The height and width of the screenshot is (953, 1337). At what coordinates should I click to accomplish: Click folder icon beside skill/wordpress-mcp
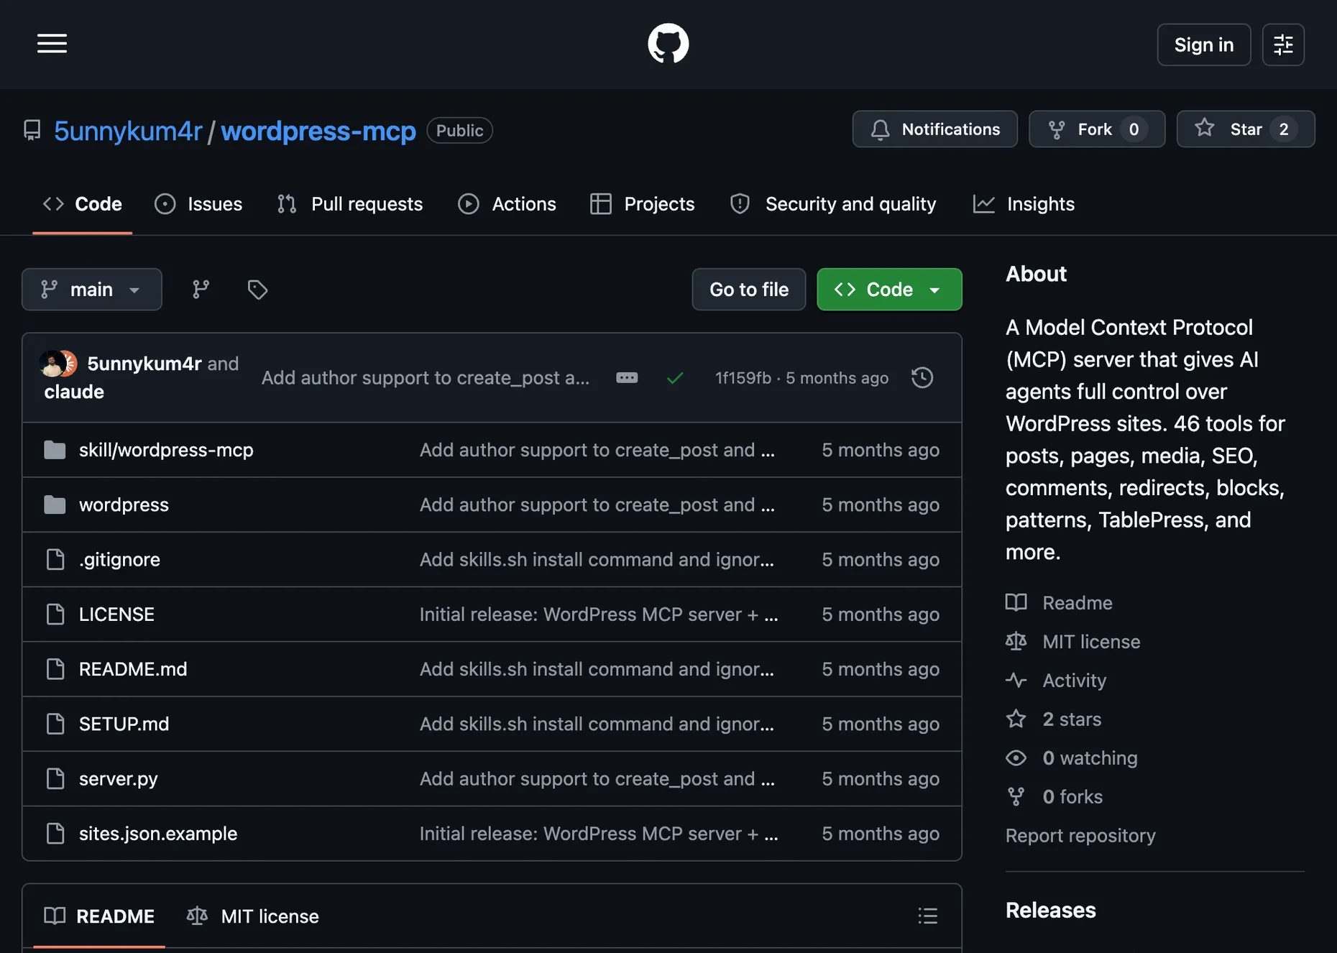(55, 450)
